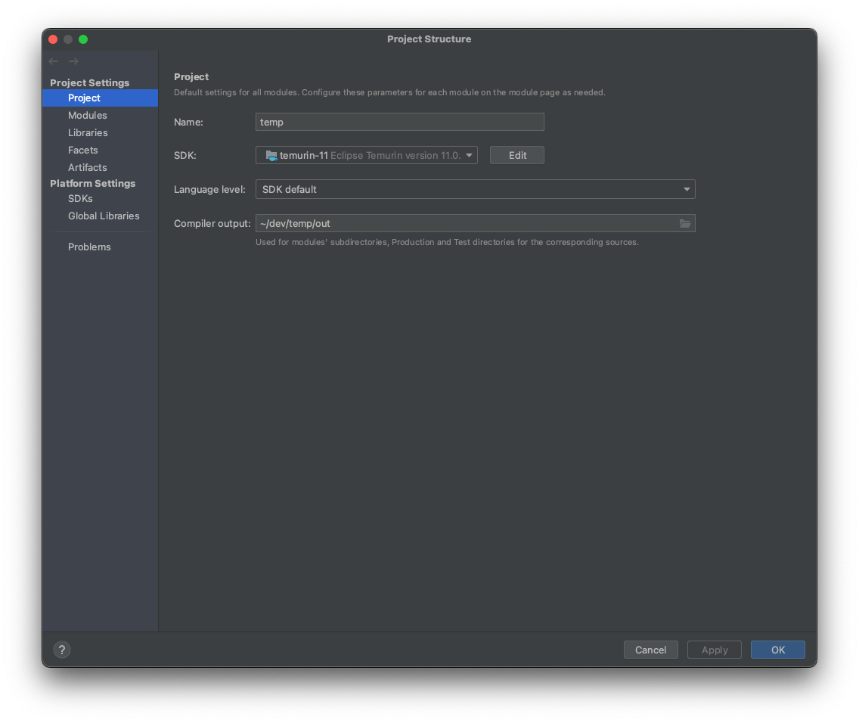Open the help question mark button
The width and height of the screenshot is (859, 723).
(x=62, y=650)
